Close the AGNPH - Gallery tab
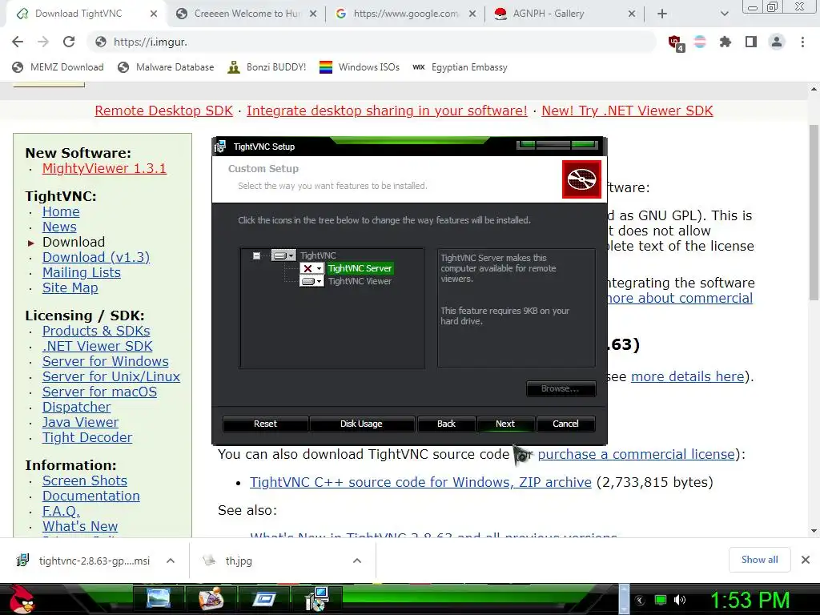Viewport: 820px width, 615px height. tap(631, 14)
